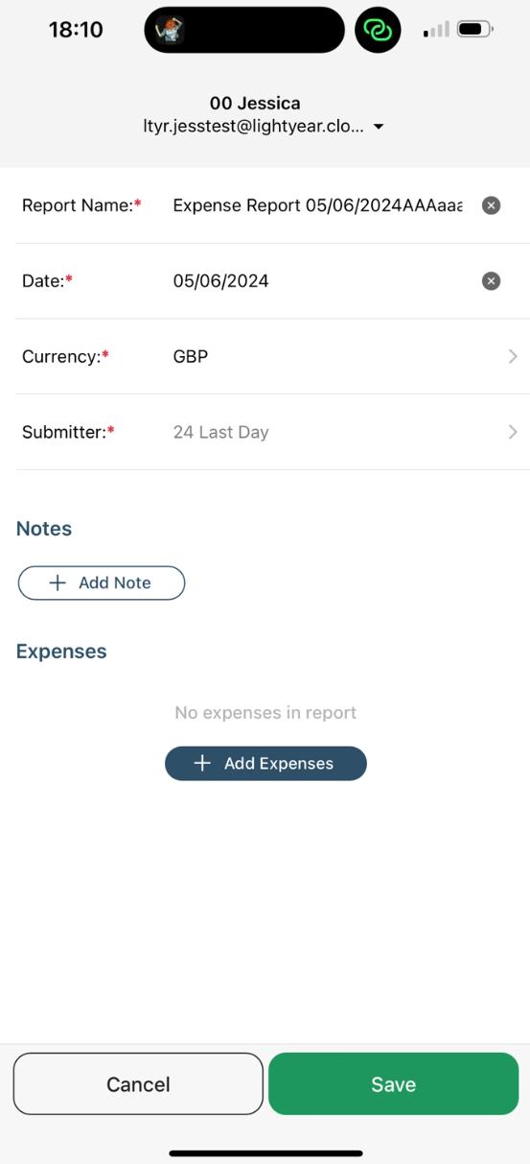Open the Submitter selector chevron

click(513, 432)
